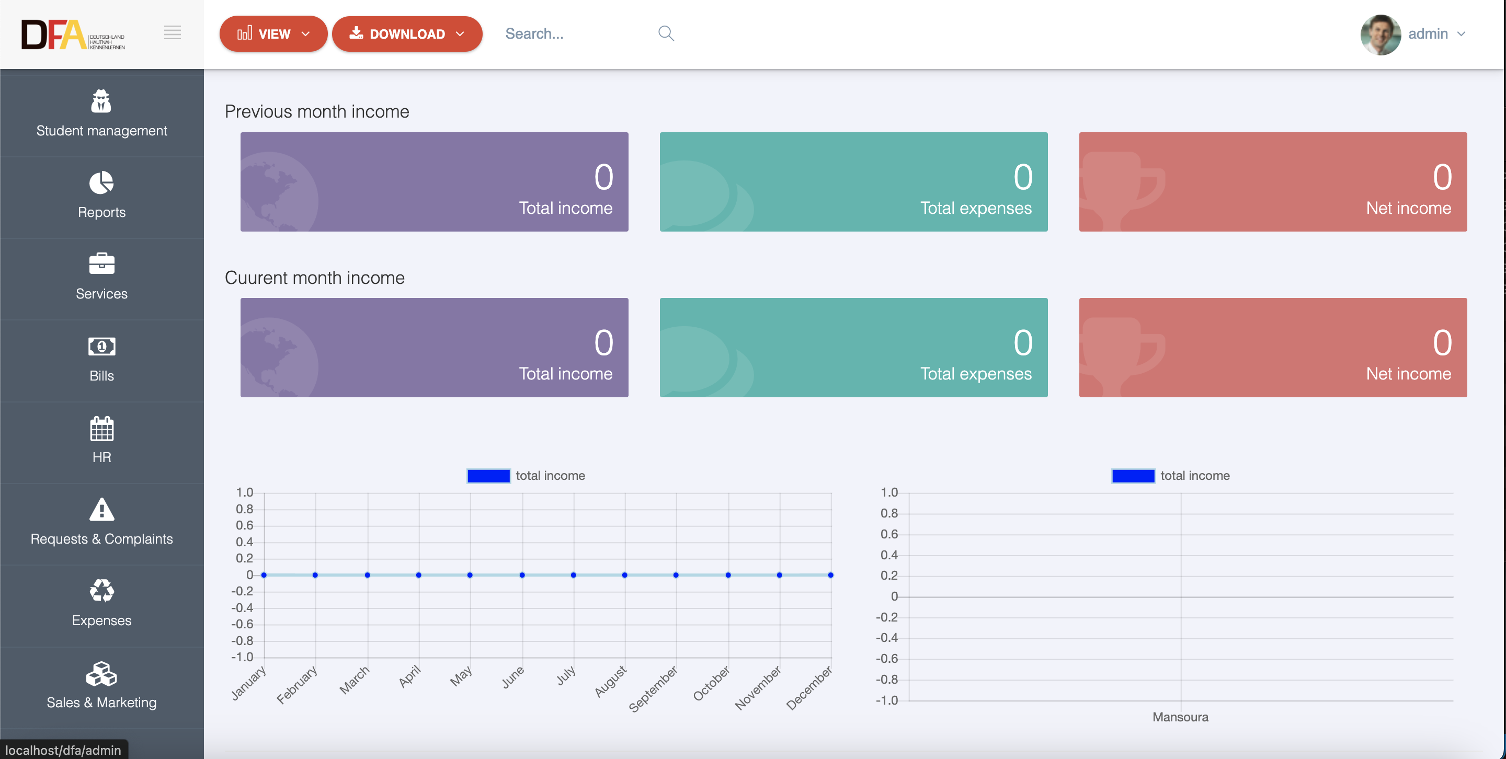Click the September data point on chart

click(x=676, y=575)
